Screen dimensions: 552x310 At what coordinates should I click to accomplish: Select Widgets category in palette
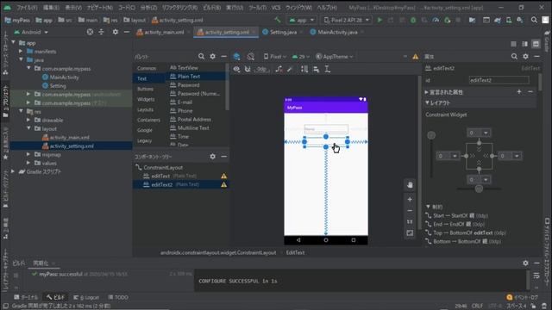point(146,100)
